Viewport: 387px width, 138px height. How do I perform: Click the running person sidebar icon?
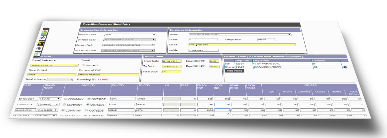pos(43,38)
